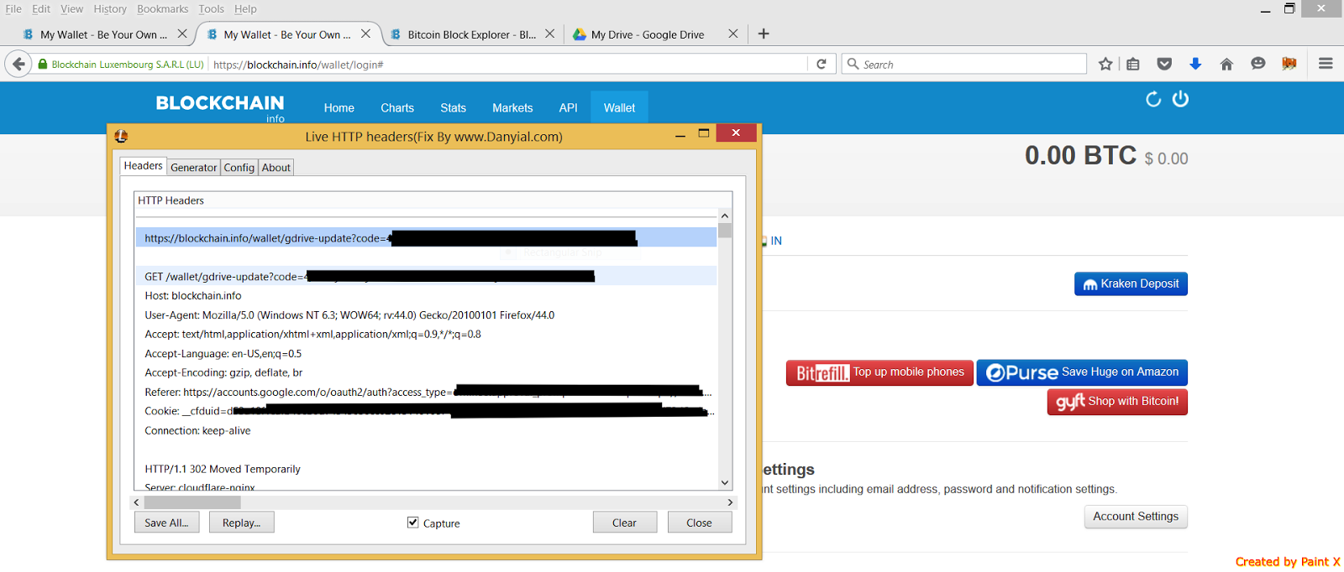Open a new tab with plus button
Image resolution: width=1344 pixels, height=572 pixels.
[764, 34]
